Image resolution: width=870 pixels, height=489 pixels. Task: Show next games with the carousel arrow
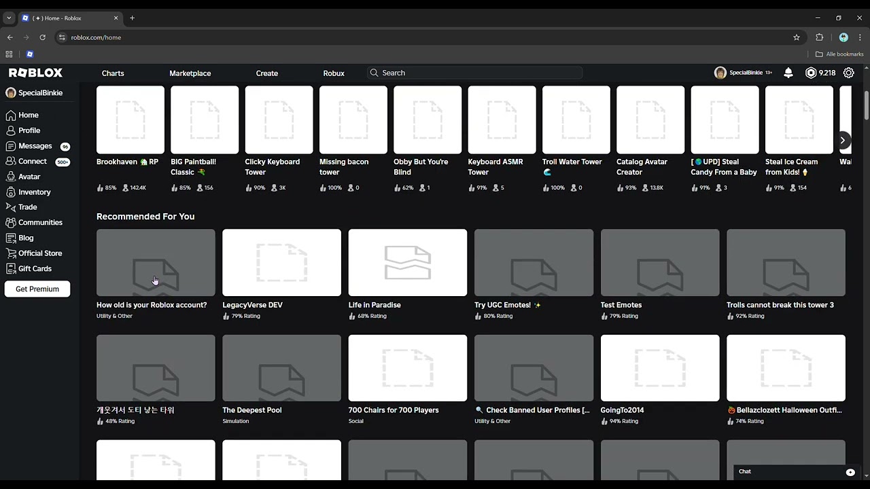pos(842,141)
